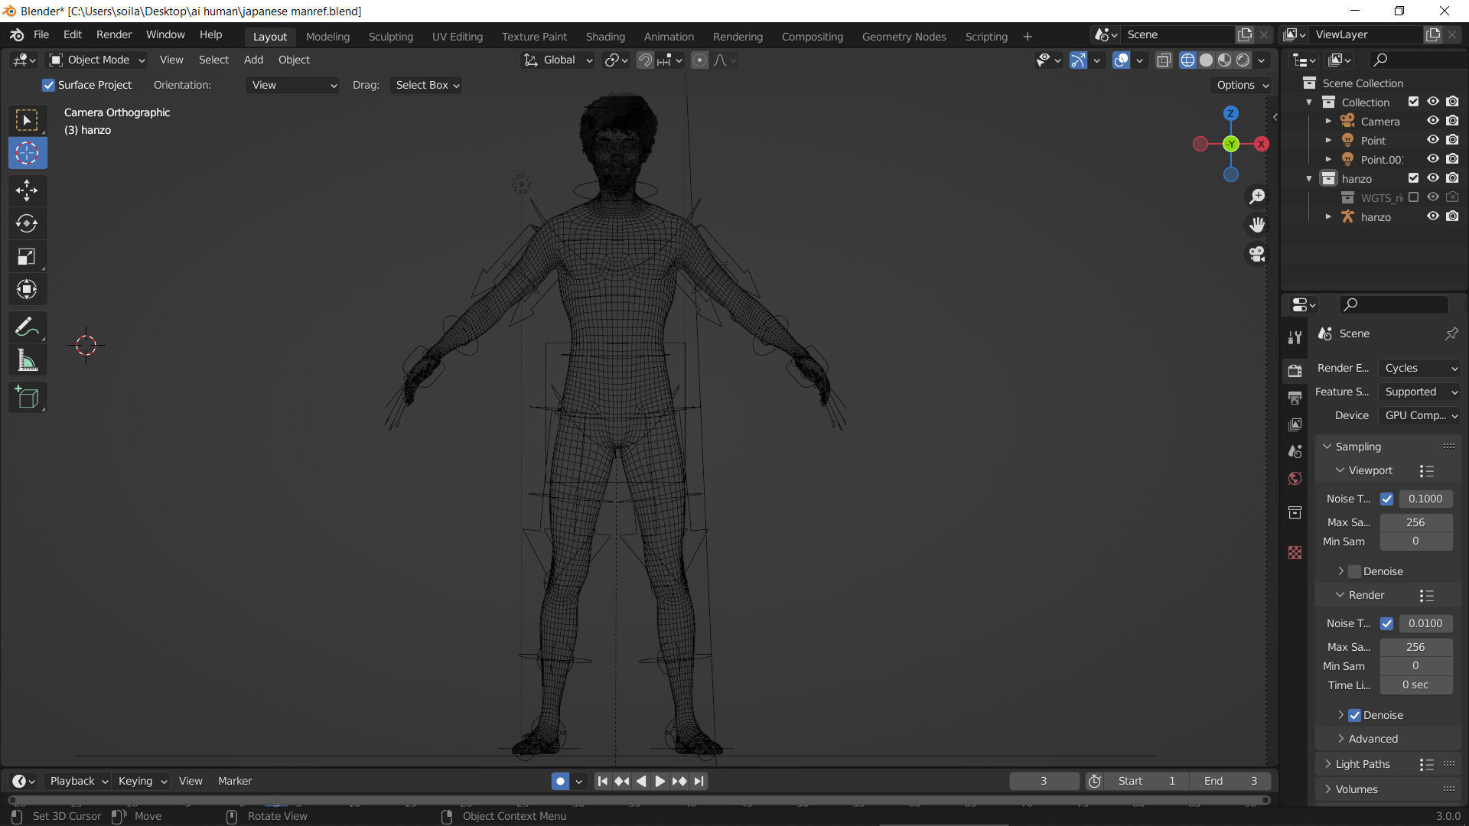The height and width of the screenshot is (826, 1469).
Task: Expand the Advanced sampling panel
Action: click(1373, 739)
